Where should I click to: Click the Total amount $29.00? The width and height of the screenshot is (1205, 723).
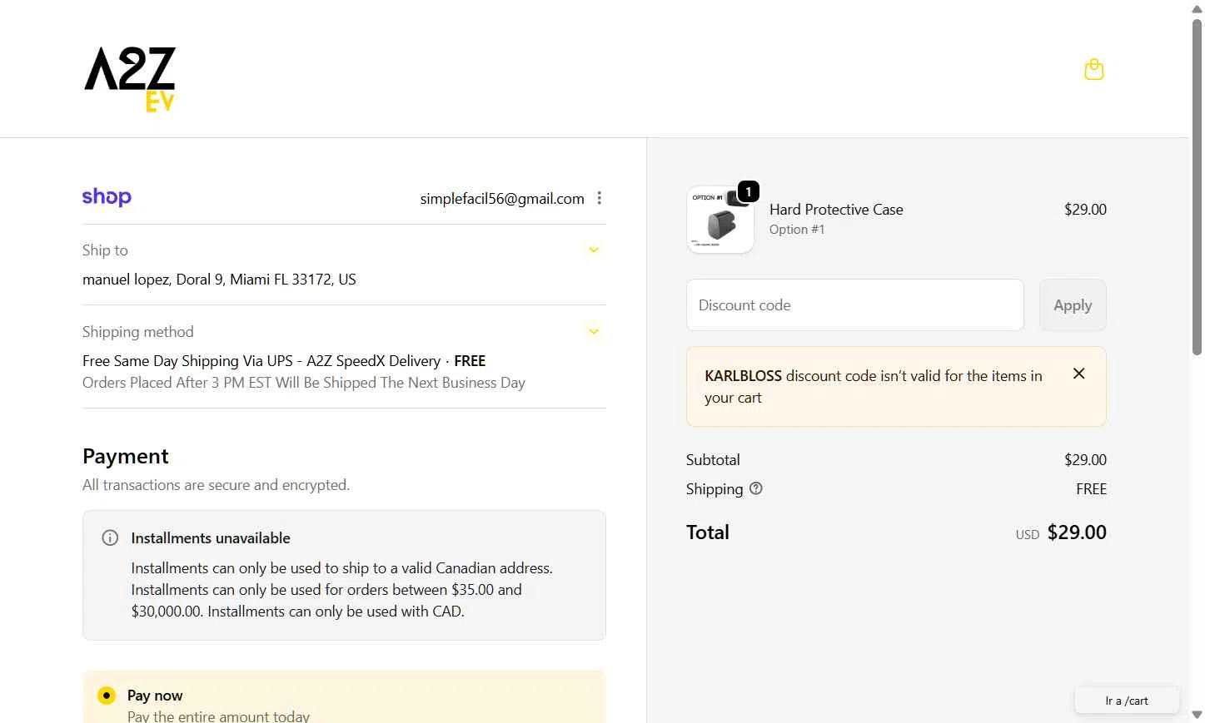tap(1077, 532)
